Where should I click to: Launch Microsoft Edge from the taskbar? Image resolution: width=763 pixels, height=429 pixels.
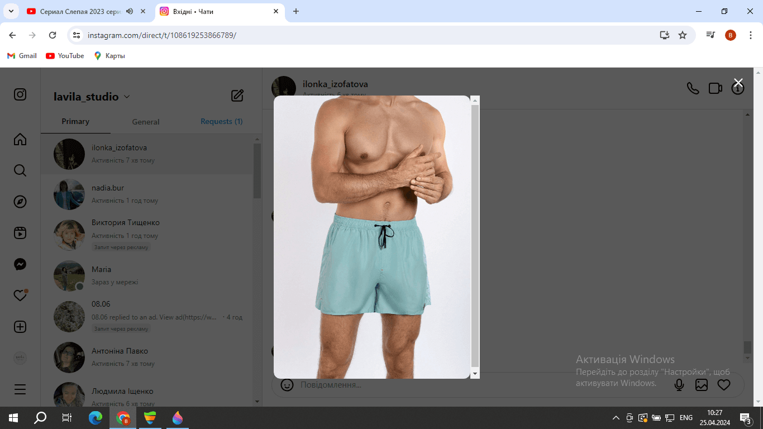pos(96,418)
